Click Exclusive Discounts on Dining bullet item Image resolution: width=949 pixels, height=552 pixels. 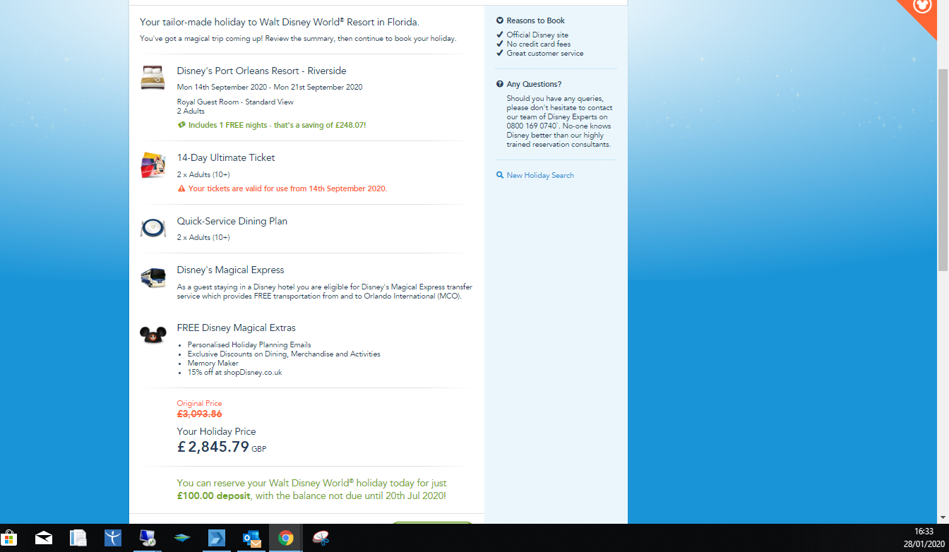point(284,354)
